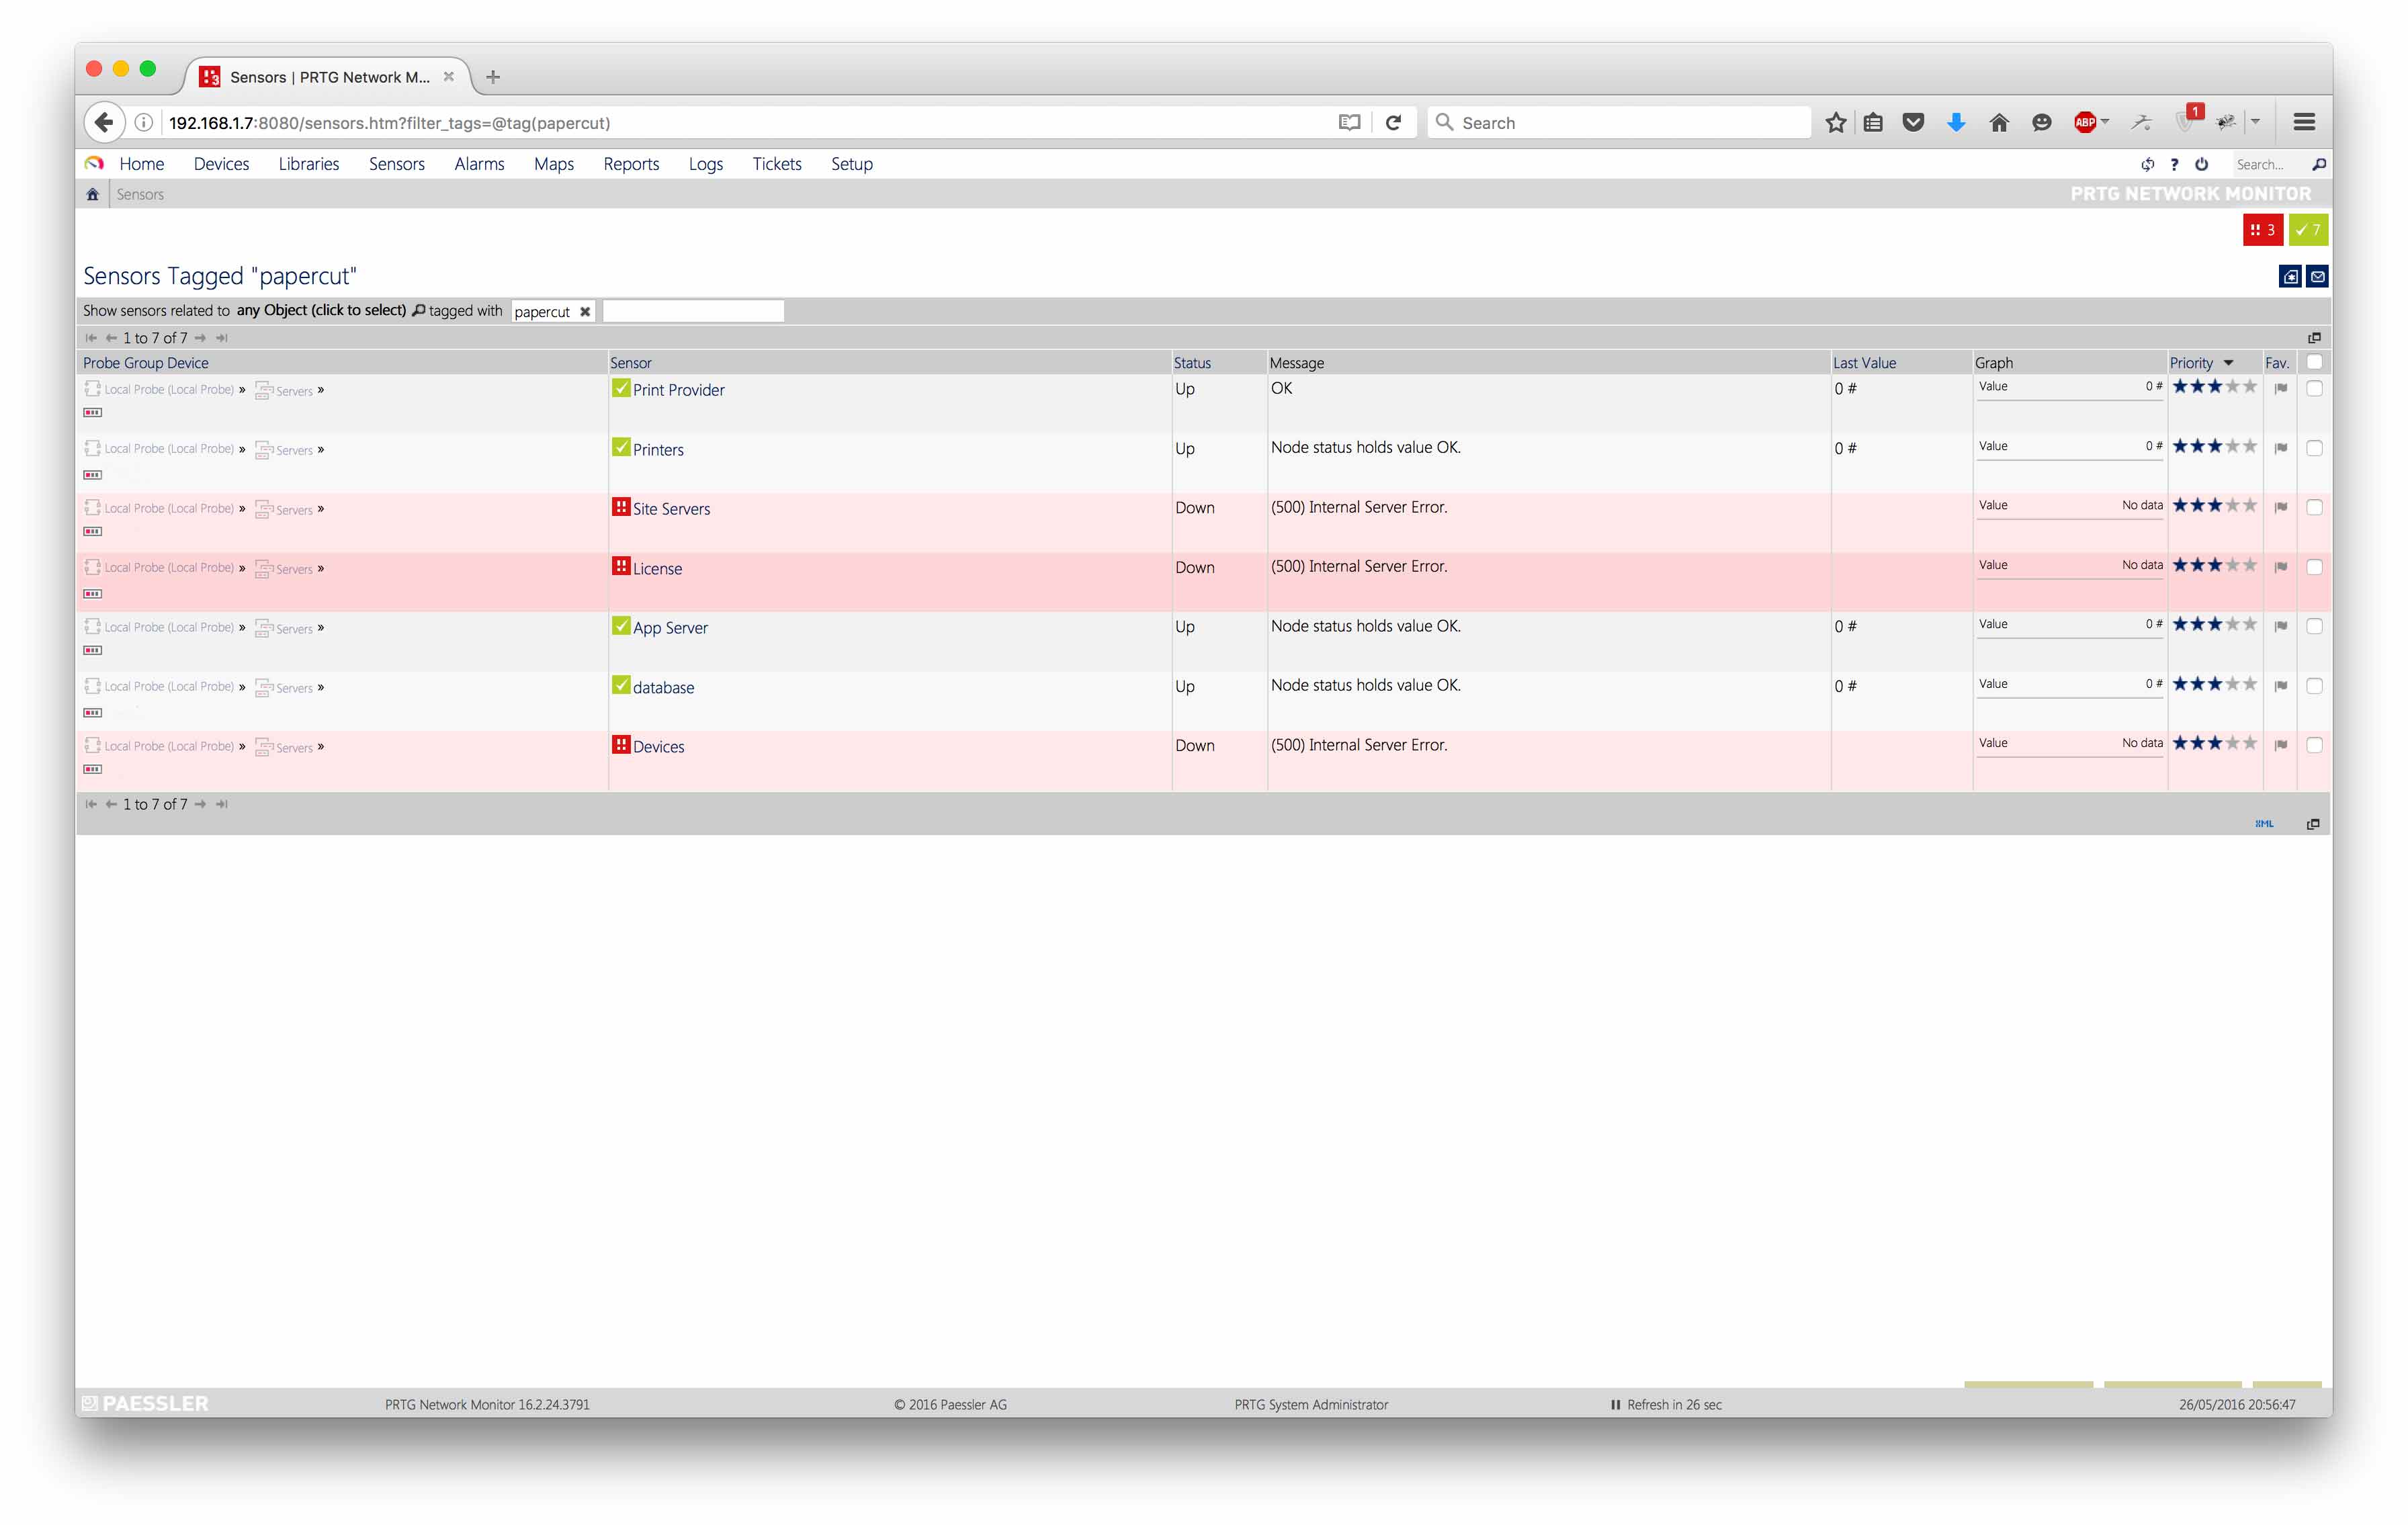
Task: Click the favorite flag for Print Provider
Action: [x=2281, y=388]
